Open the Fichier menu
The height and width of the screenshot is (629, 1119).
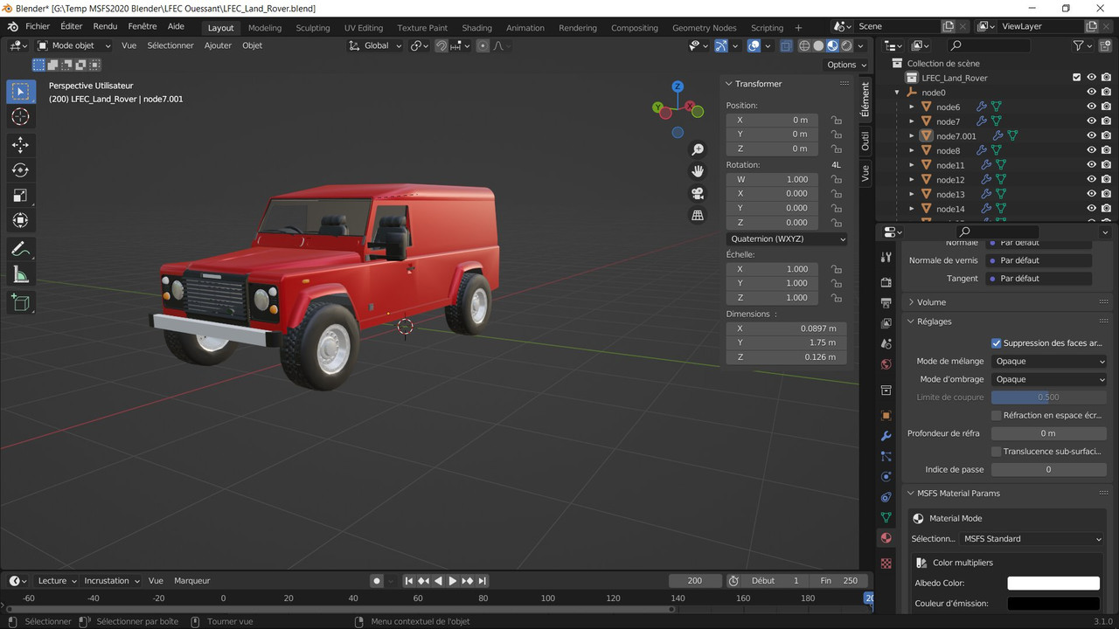click(38, 26)
